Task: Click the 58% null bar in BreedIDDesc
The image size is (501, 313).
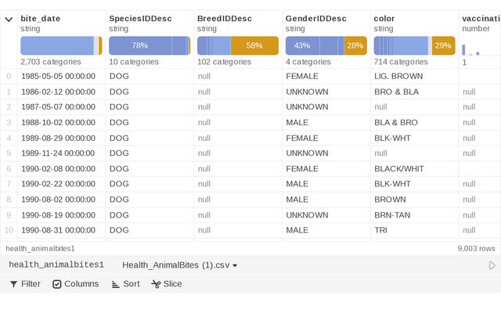Action: [x=254, y=46]
